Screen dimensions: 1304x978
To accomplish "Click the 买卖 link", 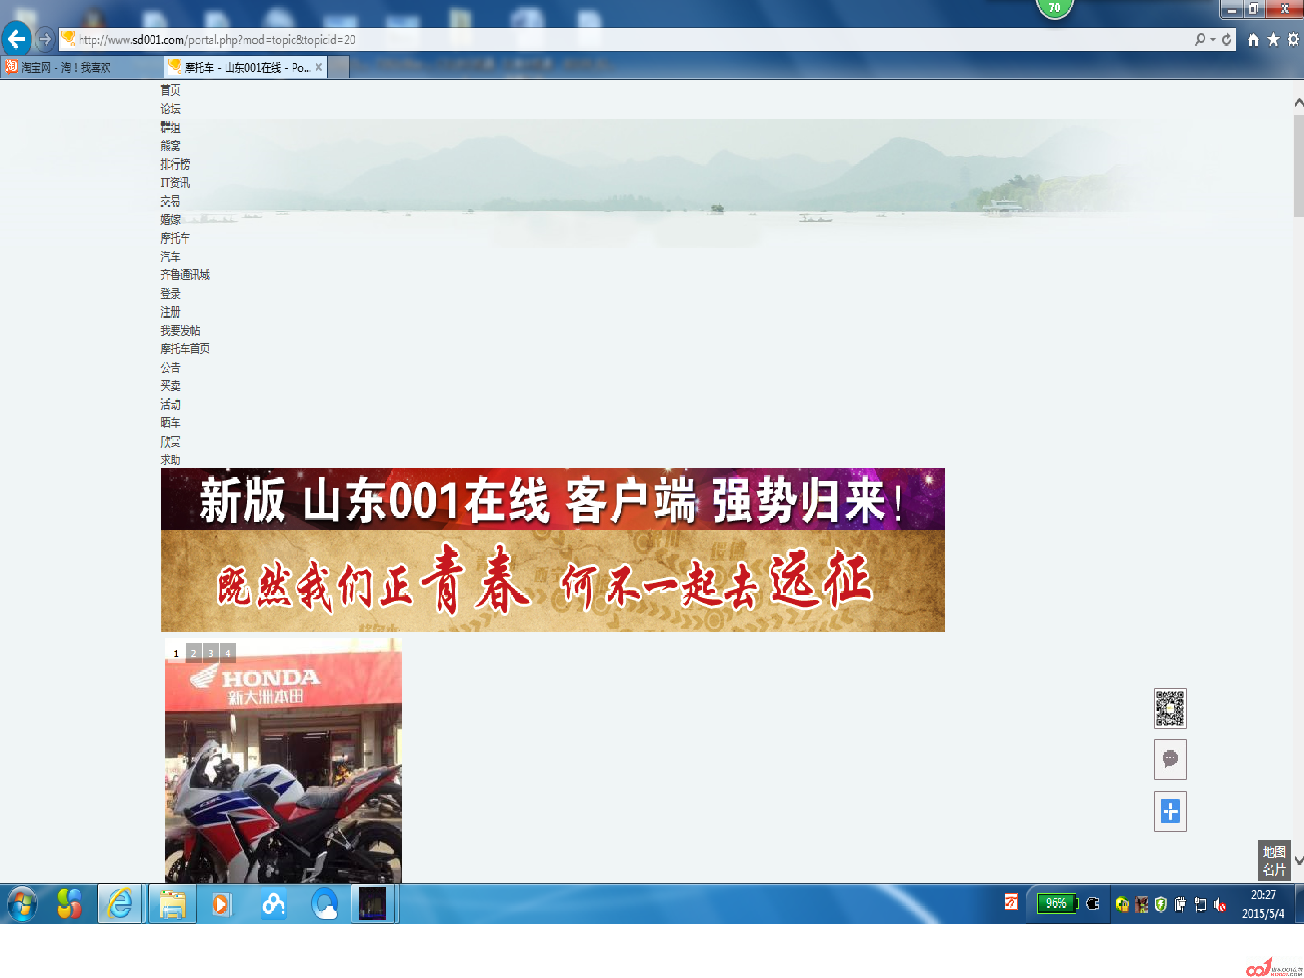I will point(170,386).
